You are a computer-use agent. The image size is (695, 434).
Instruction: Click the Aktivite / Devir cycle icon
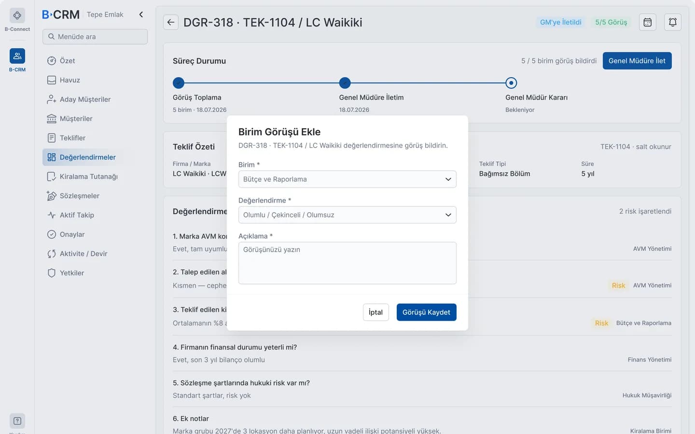(52, 254)
